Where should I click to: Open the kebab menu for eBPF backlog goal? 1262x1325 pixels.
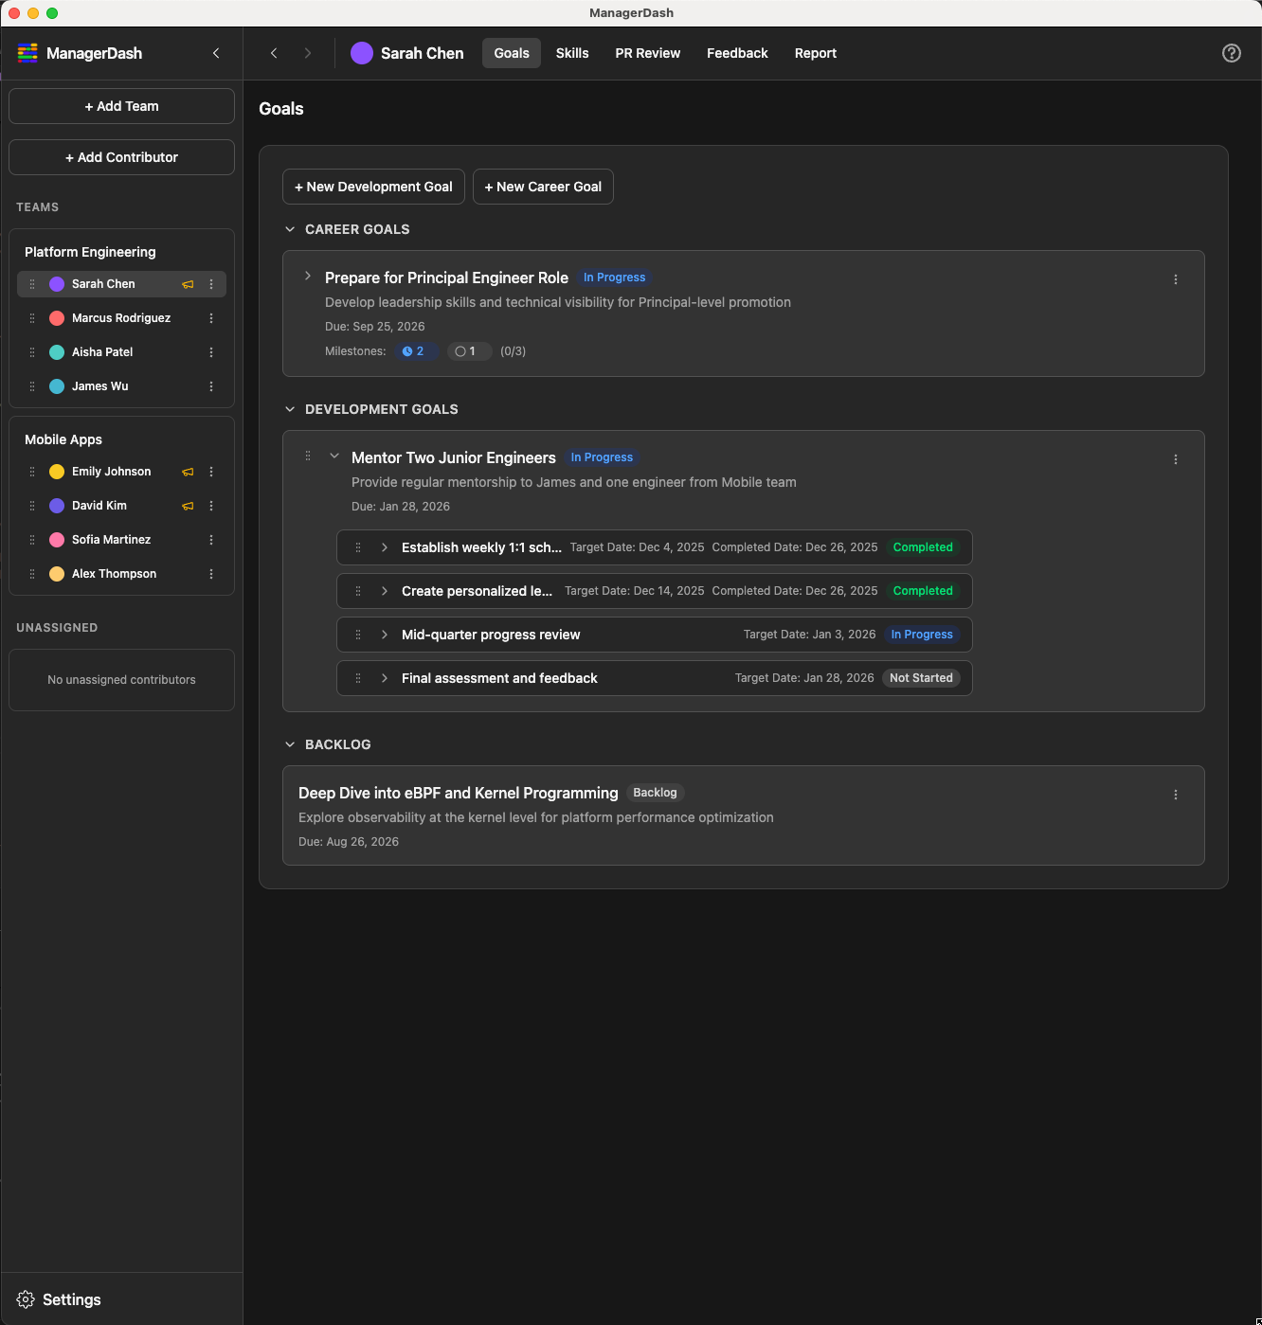[1175, 795]
